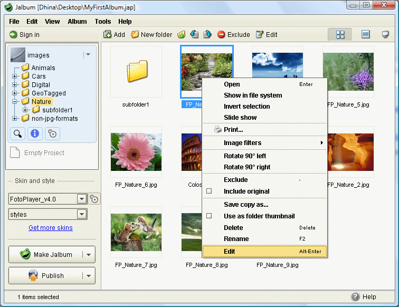Screen dimensions: 399x307
Task: Choose Save copy as... entry
Action: (x=264, y=205)
